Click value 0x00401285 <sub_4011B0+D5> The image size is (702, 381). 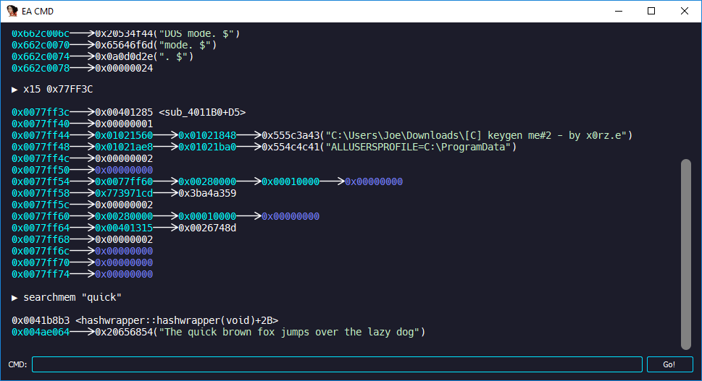170,112
